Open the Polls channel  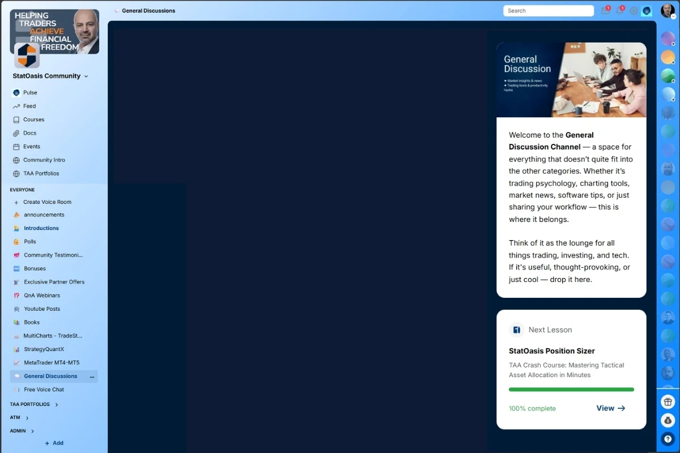(29, 242)
